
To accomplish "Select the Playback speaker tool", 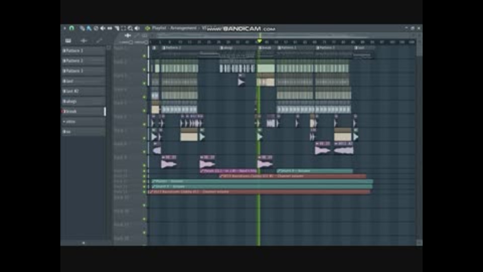I will [137, 28].
